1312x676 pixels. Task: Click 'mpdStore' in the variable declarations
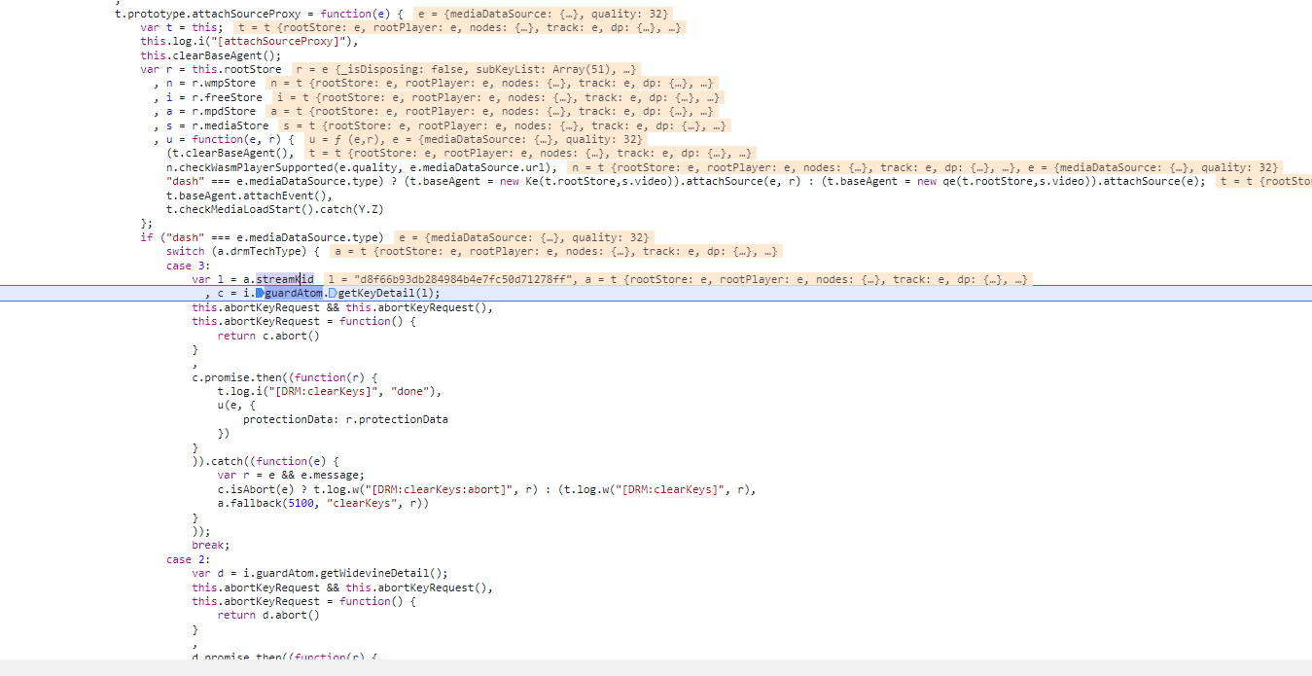230,111
